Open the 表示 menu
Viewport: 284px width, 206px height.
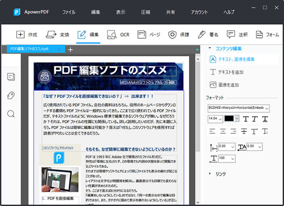pyautogui.click(x=120, y=12)
